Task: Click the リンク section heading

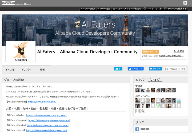Action: [140, 122]
